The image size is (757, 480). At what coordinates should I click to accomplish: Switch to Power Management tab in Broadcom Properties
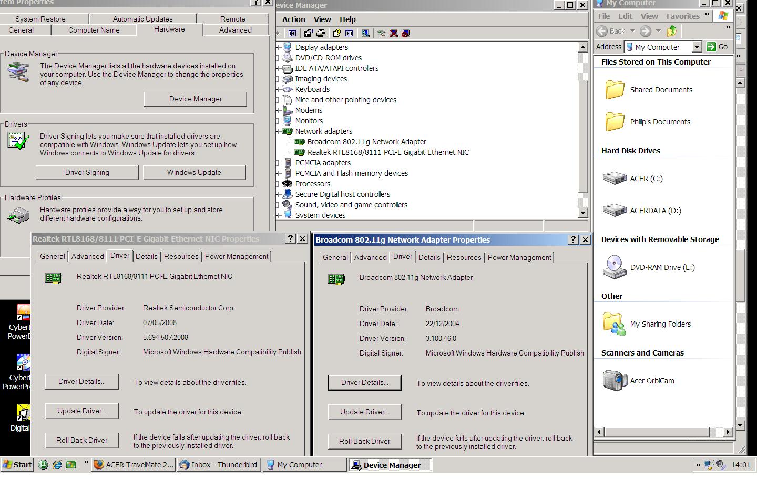click(x=519, y=257)
